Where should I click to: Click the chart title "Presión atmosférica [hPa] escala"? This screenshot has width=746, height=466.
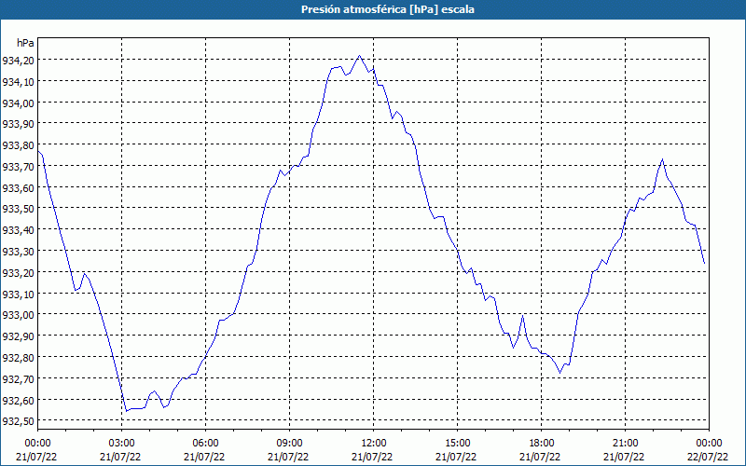[387, 9]
